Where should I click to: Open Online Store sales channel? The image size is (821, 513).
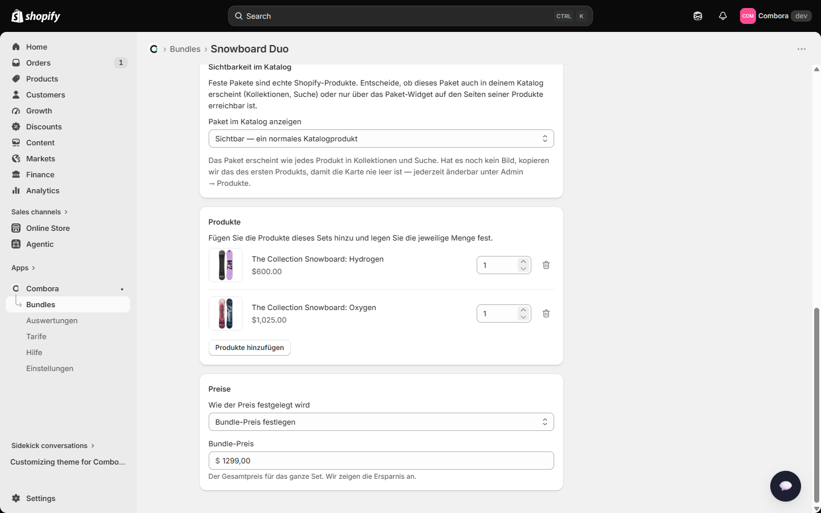pos(68,228)
